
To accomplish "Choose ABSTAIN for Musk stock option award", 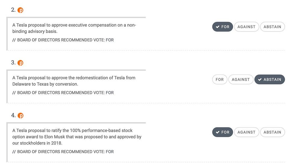I will point(272,132).
